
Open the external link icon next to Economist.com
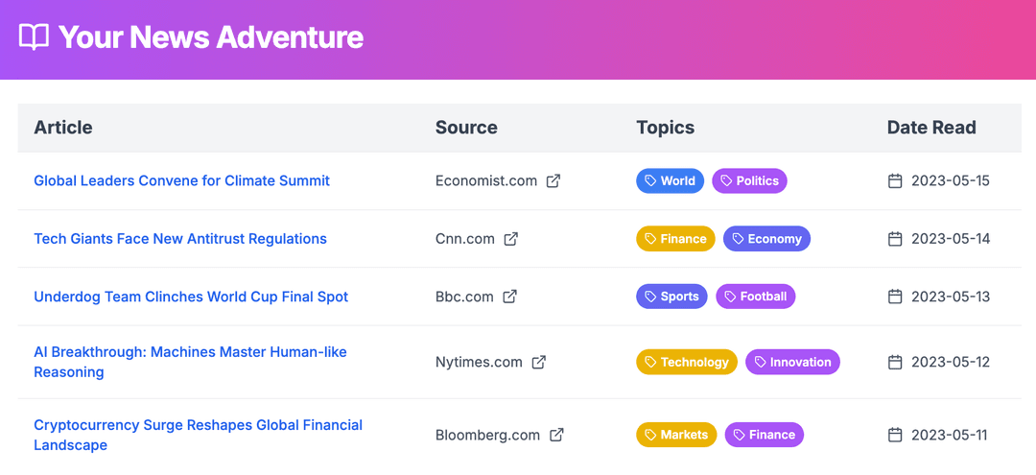[x=553, y=181]
